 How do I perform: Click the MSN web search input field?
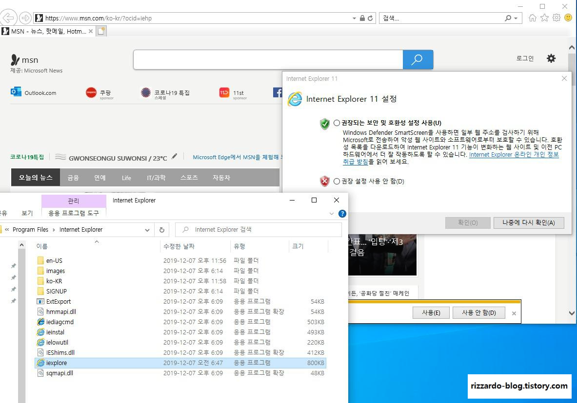point(268,59)
